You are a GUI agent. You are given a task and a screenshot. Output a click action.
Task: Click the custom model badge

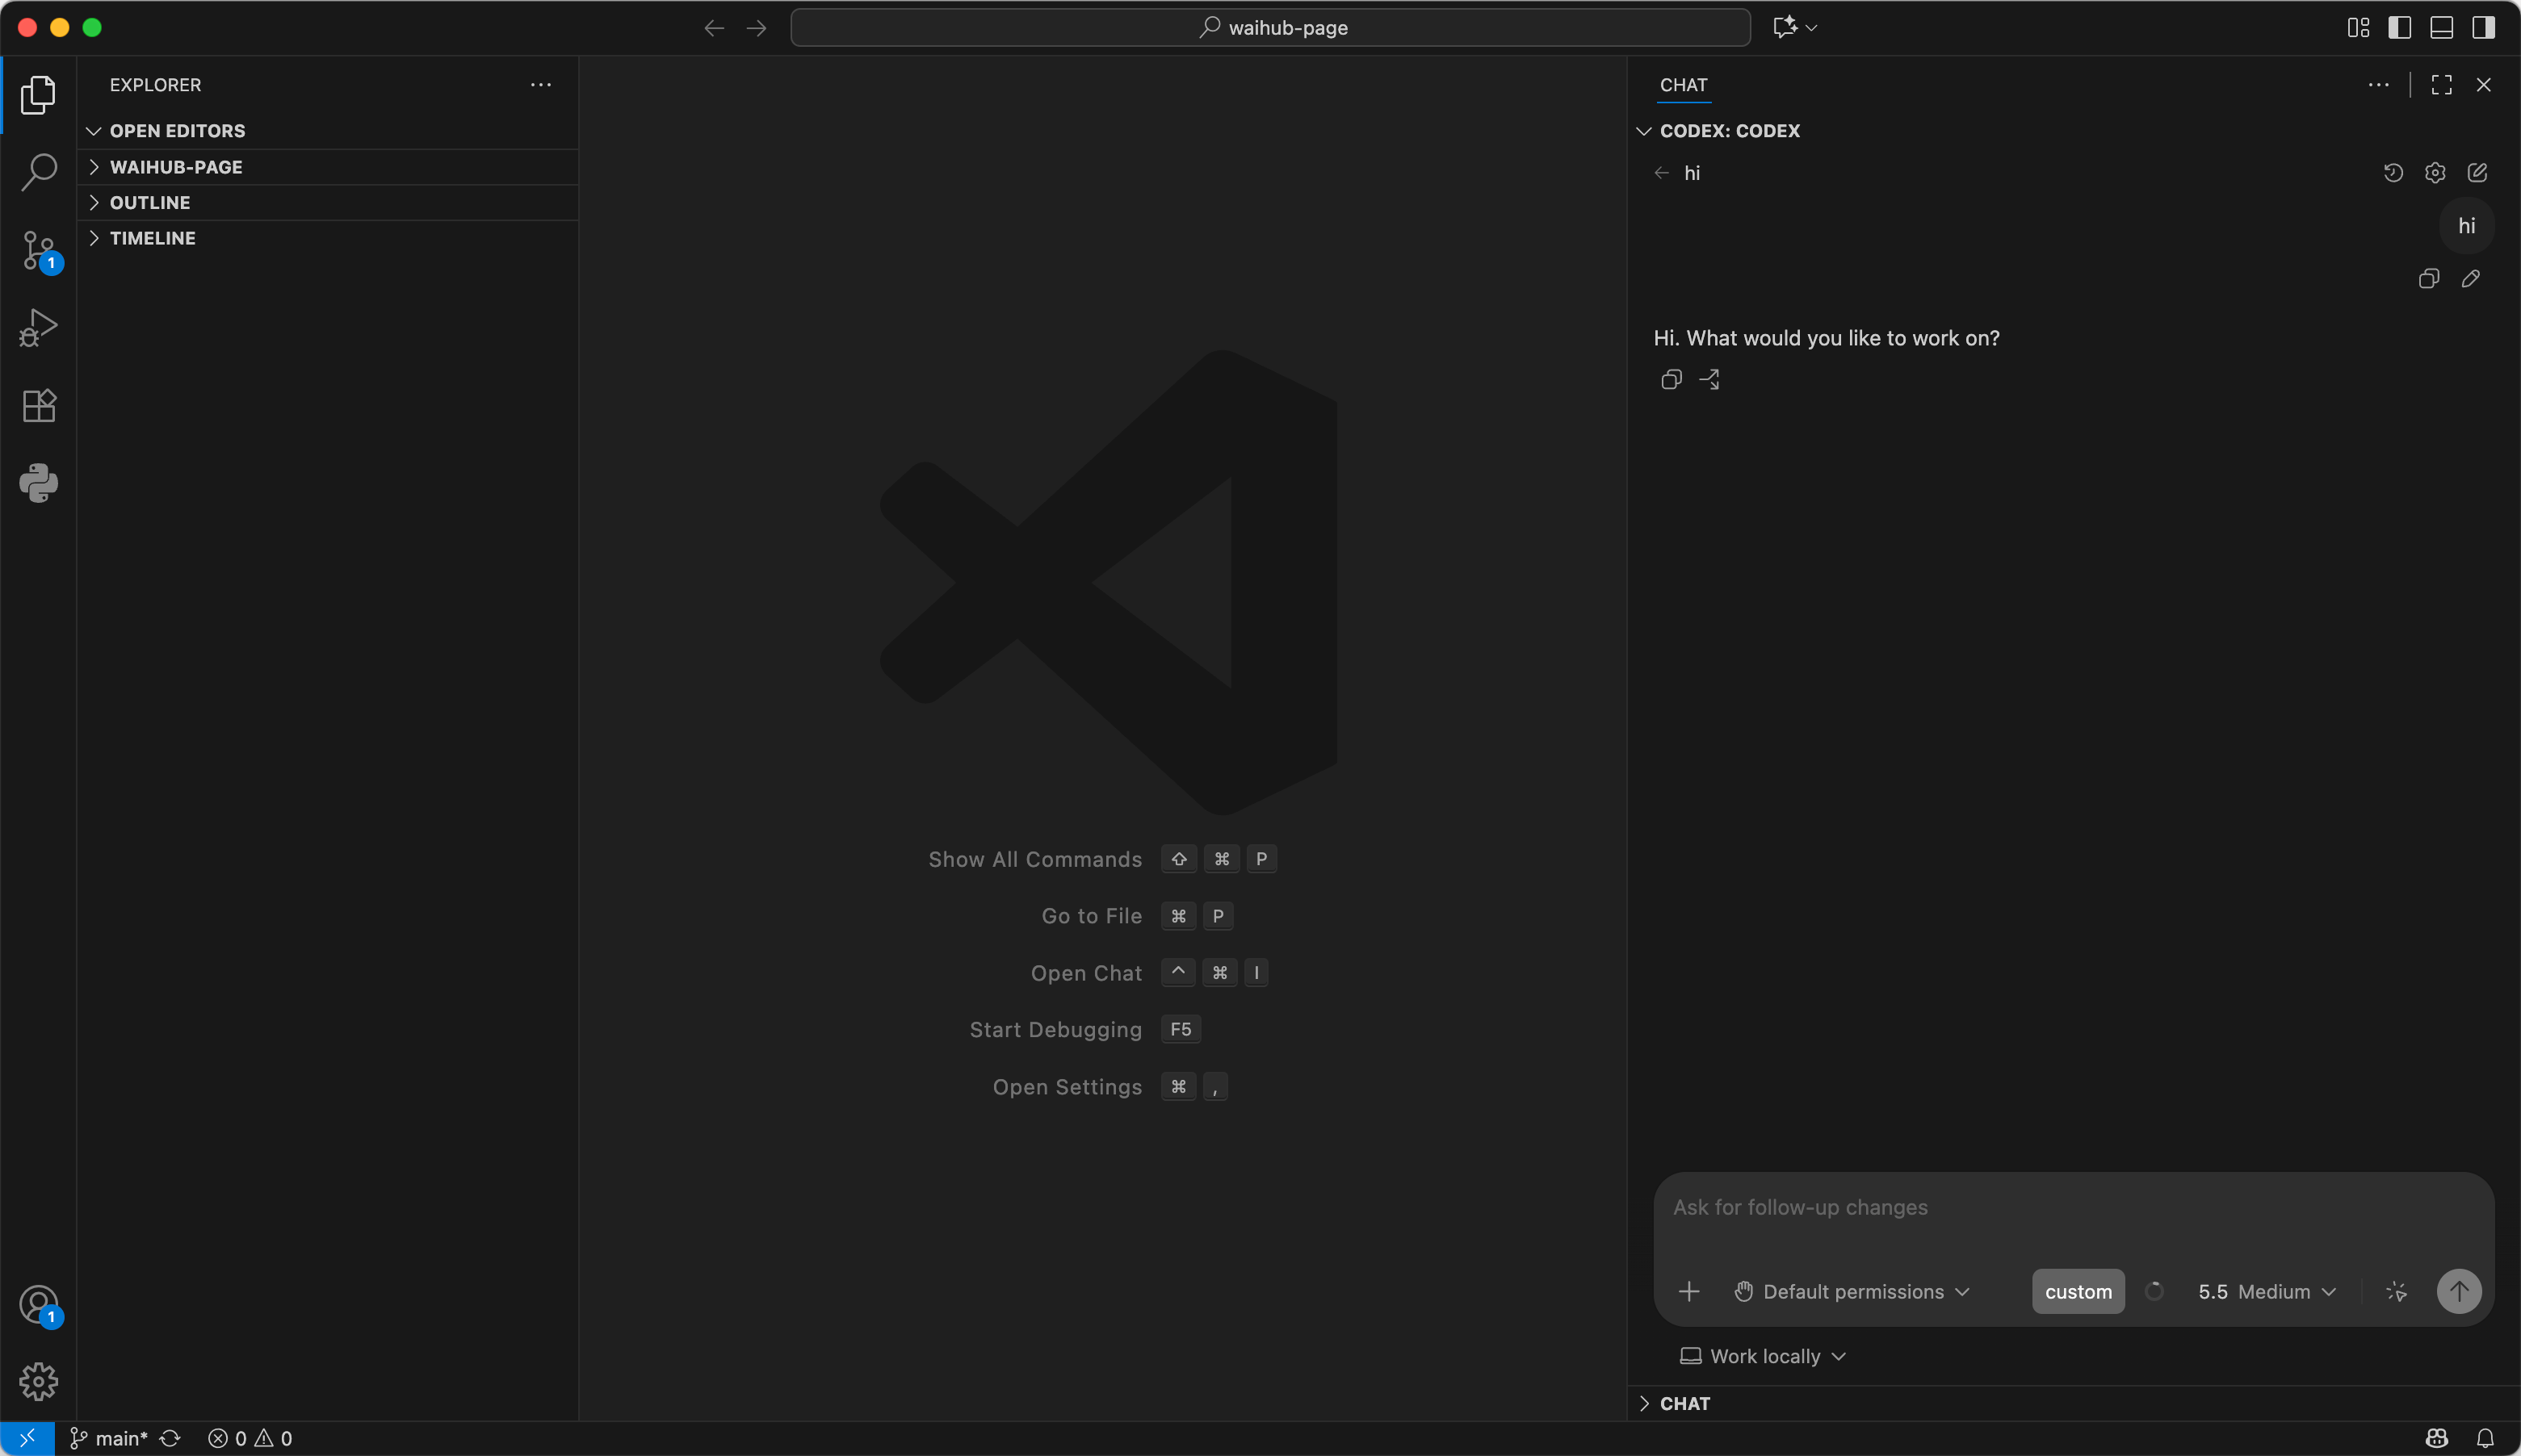2078,1291
